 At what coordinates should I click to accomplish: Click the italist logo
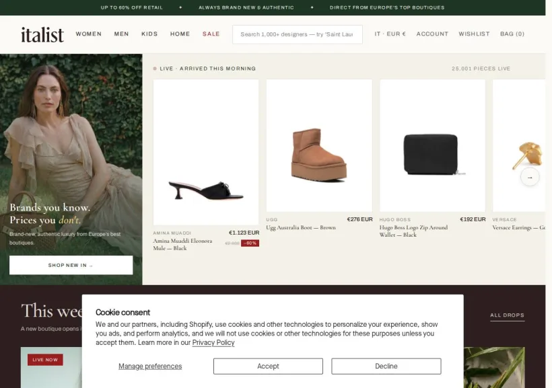(42, 34)
